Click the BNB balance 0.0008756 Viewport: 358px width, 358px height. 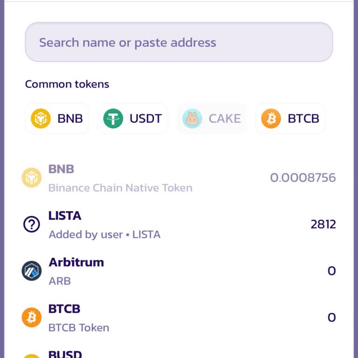coord(303,178)
